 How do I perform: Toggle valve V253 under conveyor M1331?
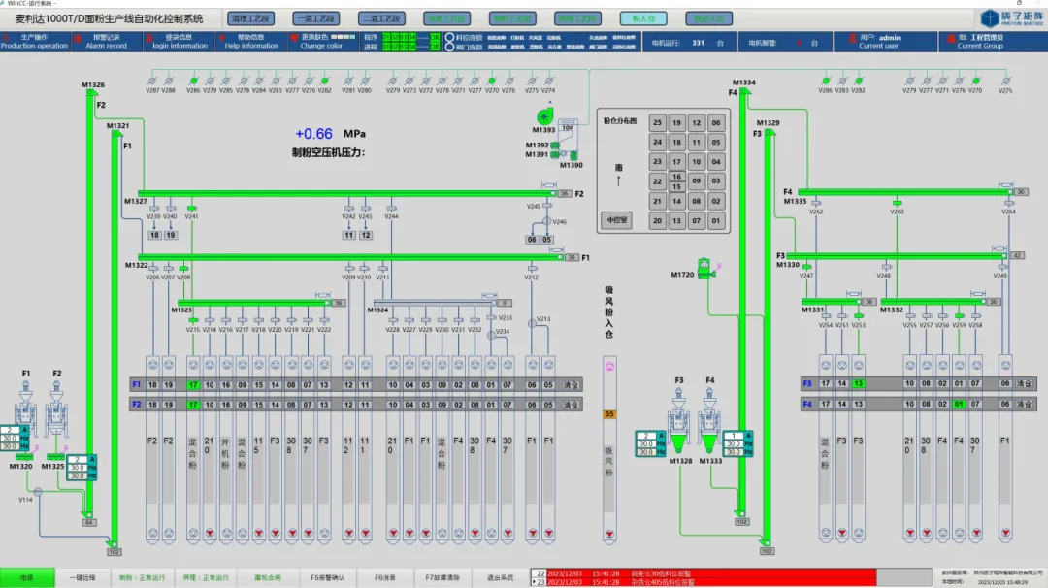point(859,316)
